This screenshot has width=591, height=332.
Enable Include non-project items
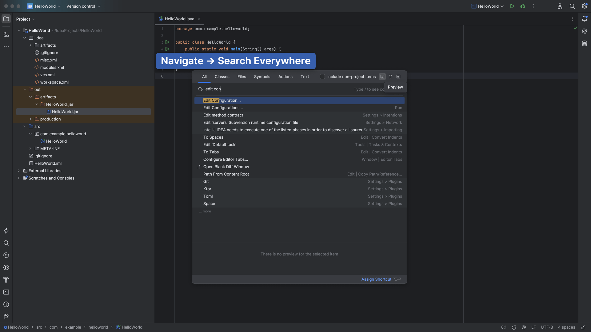(x=322, y=77)
